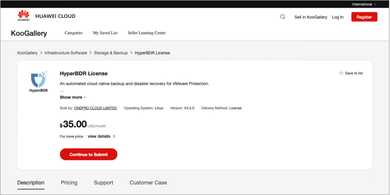Click HUAWEI CLOUD brand text
The image size is (390, 195).
click(55, 16)
